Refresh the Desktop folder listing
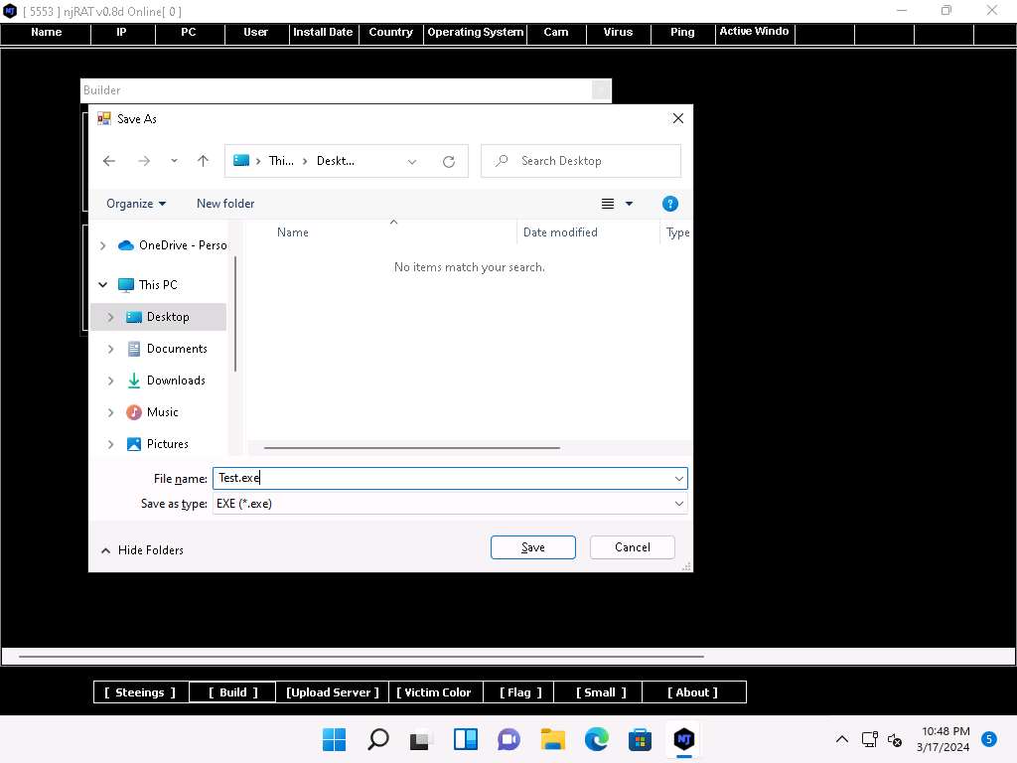 (449, 161)
